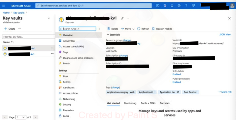Launch Cloud Shell from top bar
The height and width of the screenshot is (120, 236).
(158, 6)
